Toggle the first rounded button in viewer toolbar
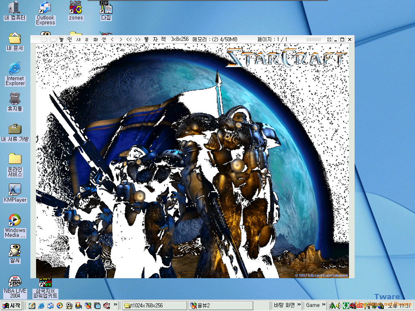Image resolution: width=415 pixels, height=311 pixels. [44, 39]
